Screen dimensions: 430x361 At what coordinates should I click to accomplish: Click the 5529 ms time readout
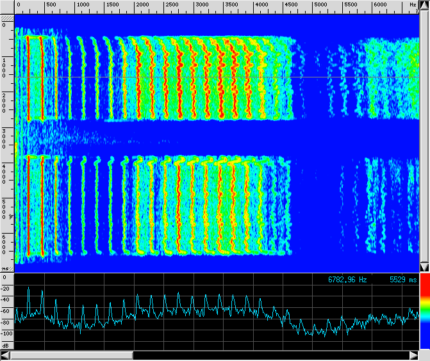(x=402, y=280)
